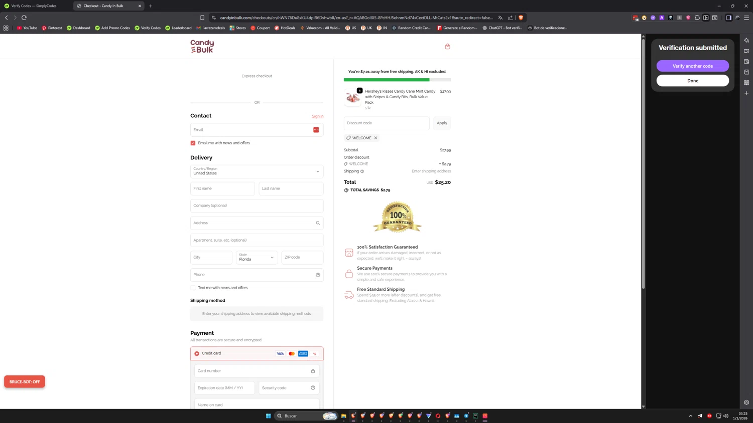Click the Sign in link

(x=318, y=116)
